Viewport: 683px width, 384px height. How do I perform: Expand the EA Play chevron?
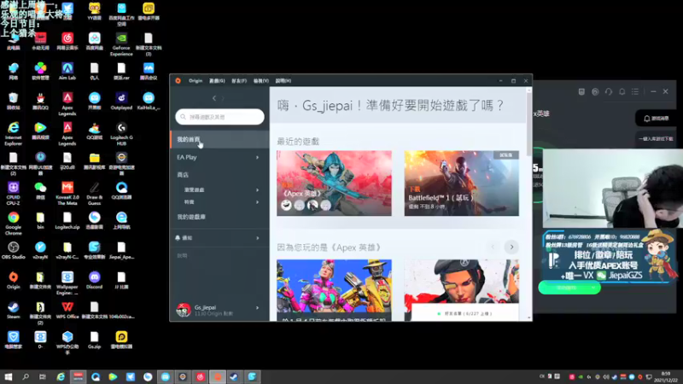point(258,158)
